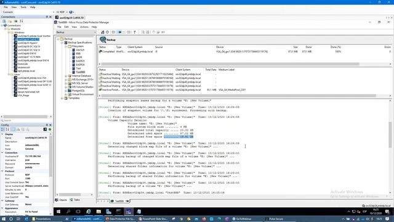
Task: Pin the Config panel
Action: click(47, 125)
